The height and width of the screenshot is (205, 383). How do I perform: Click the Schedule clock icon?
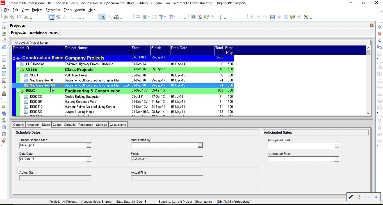pos(200,17)
